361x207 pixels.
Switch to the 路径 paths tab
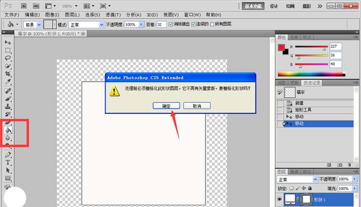pos(307,171)
